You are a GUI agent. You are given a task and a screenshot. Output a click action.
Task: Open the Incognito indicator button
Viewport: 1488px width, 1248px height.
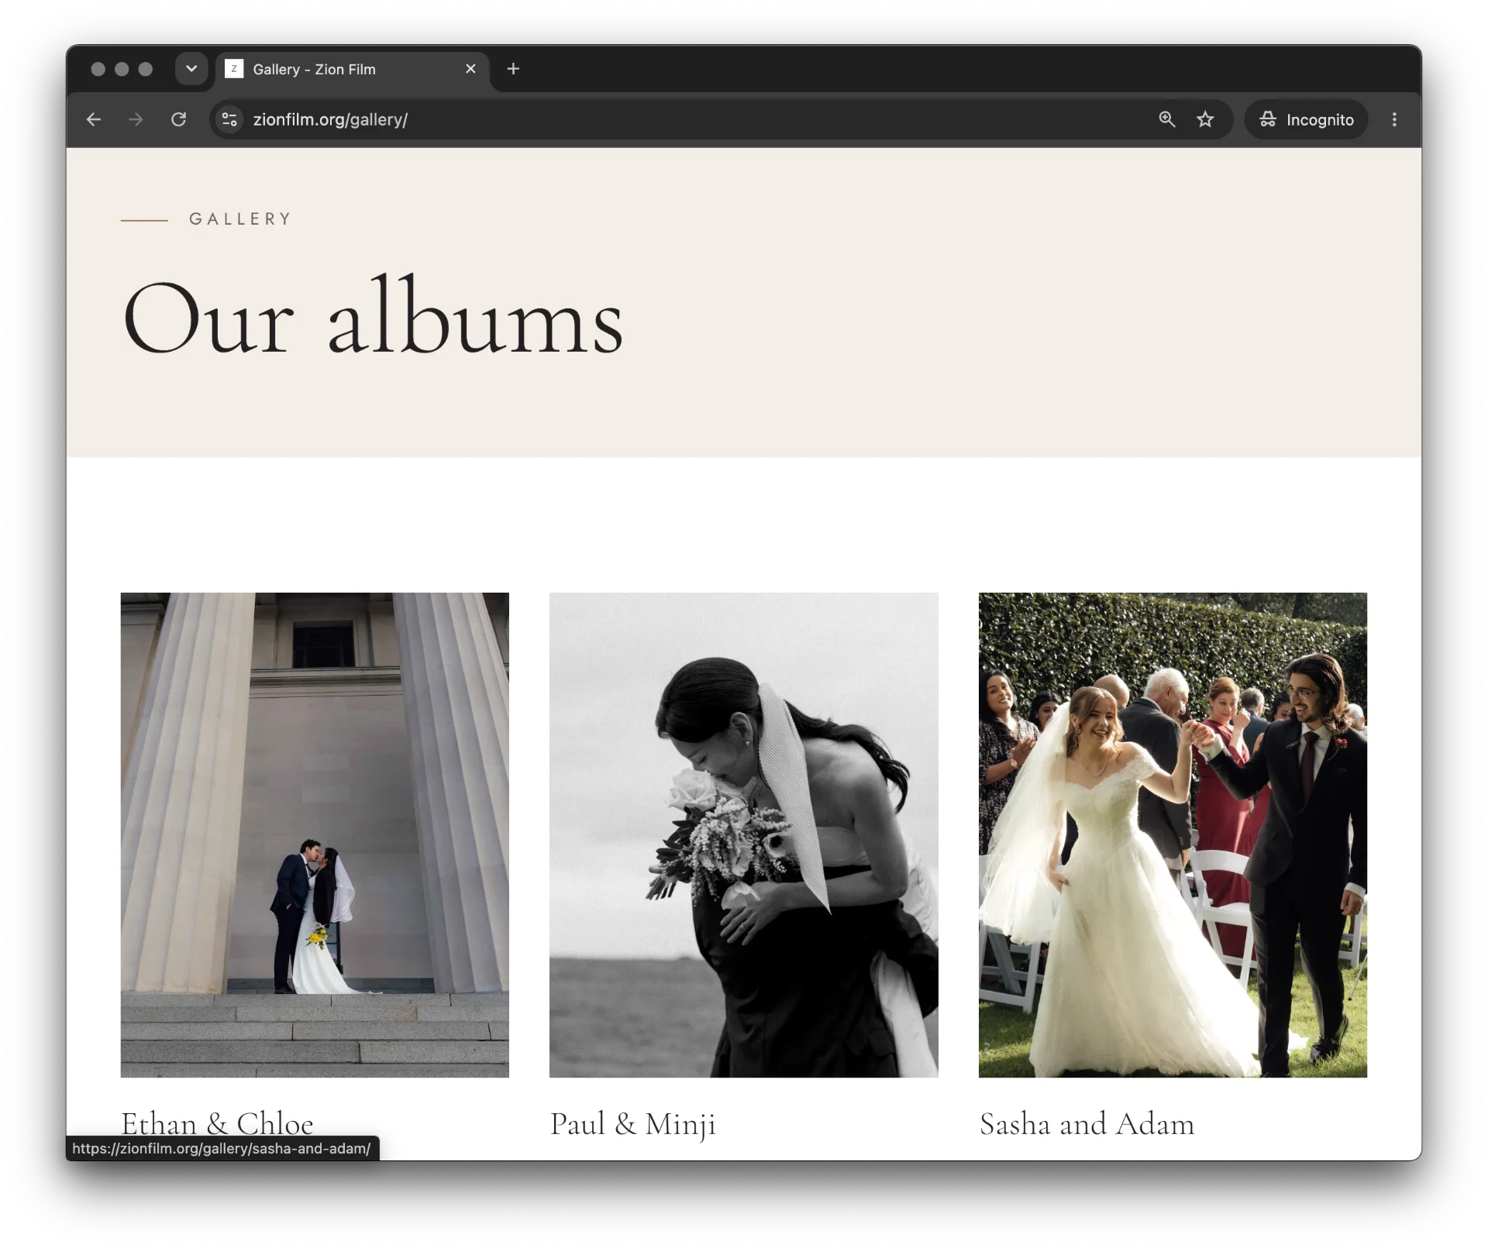point(1306,119)
